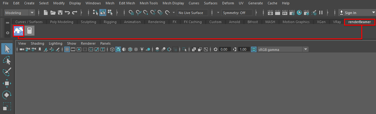This screenshot has height=114, width=376.
Task: Create a new scene with New Scene icon
Action: pyautogui.click(x=46, y=13)
